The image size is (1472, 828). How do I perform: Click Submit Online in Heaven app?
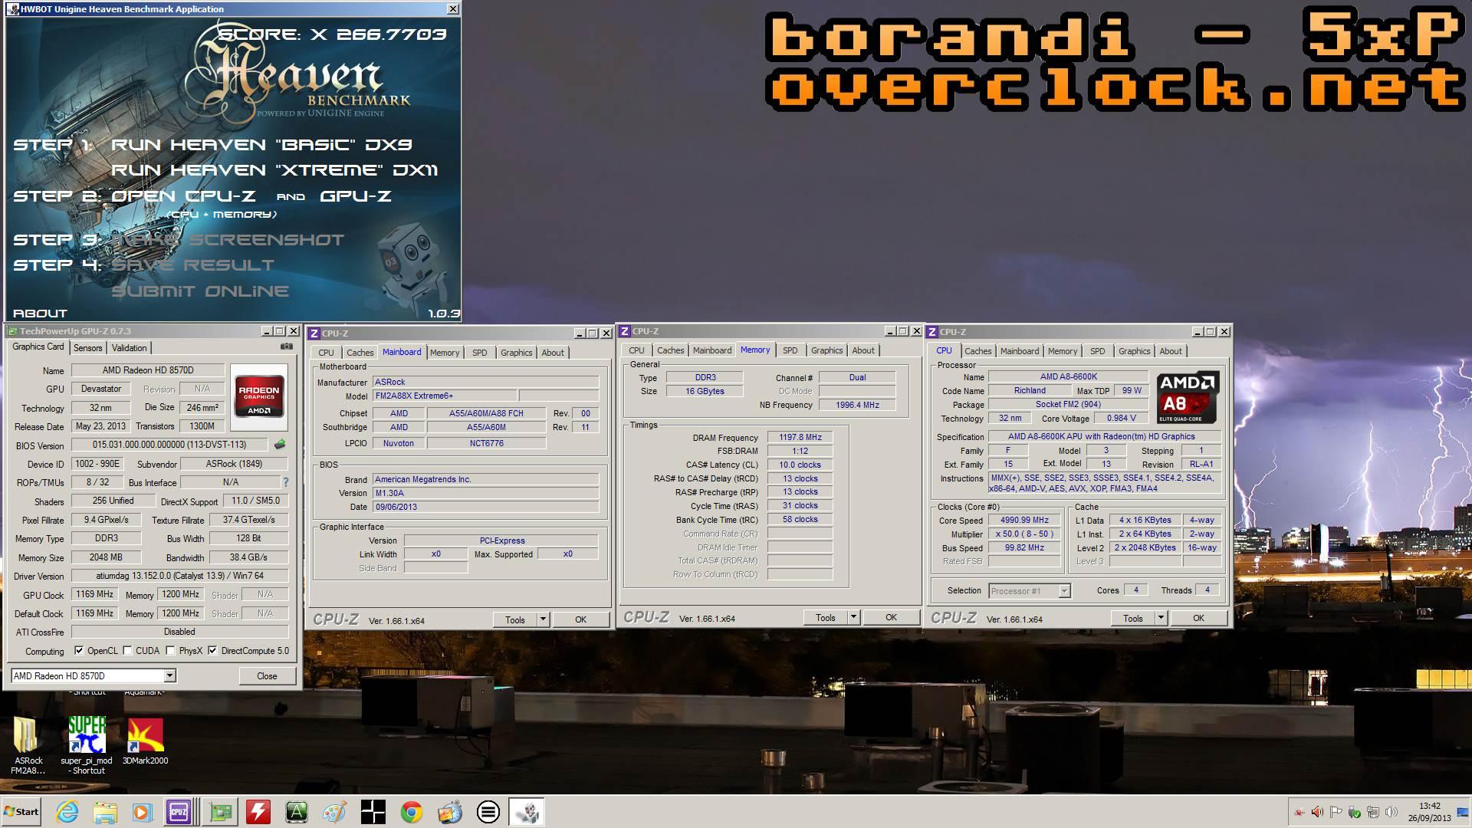(200, 291)
